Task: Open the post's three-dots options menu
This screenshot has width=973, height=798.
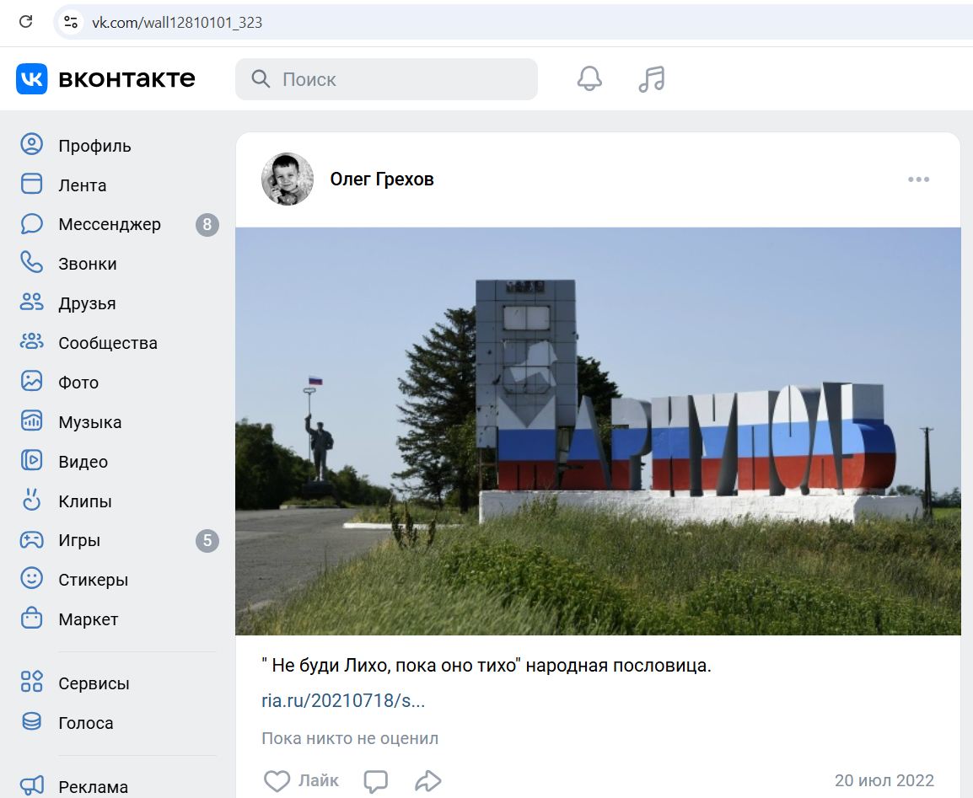Action: pyautogui.click(x=918, y=179)
